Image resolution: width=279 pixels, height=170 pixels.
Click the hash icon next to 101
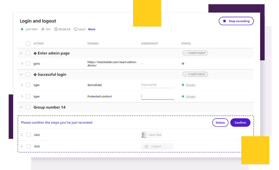point(43,29)
